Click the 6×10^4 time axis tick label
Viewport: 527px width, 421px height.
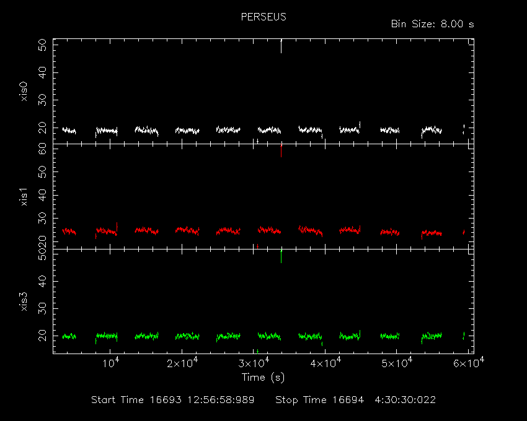pyautogui.click(x=469, y=363)
